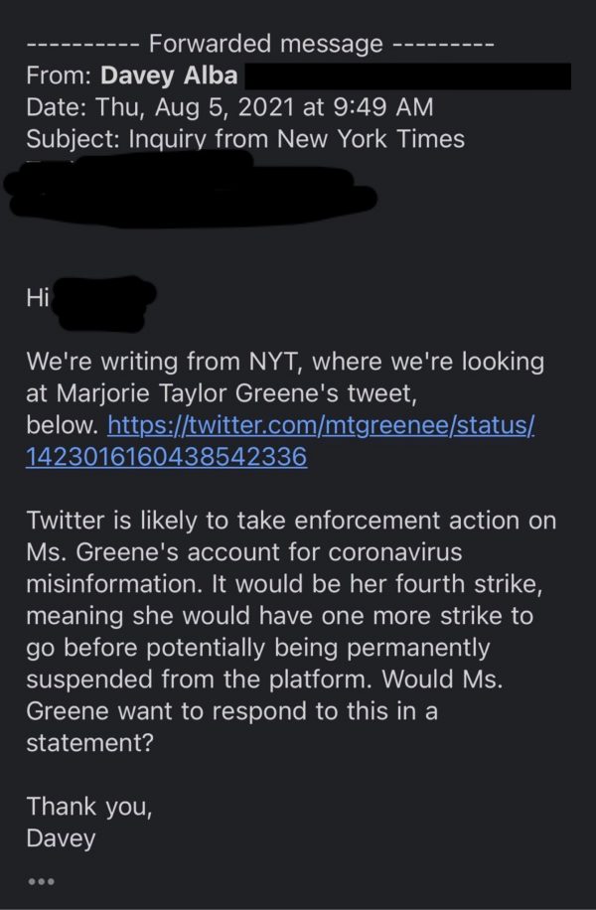The width and height of the screenshot is (596, 910).
Task: Click the Davey signature at bottom
Action: pyautogui.click(x=61, y=837)
